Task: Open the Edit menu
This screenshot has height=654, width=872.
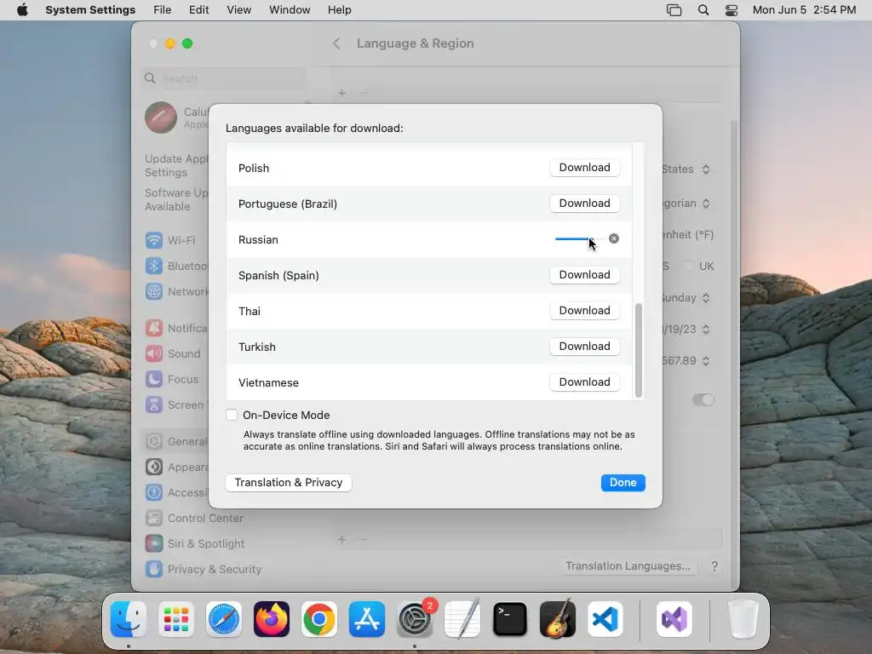Action: coord(199,10)
